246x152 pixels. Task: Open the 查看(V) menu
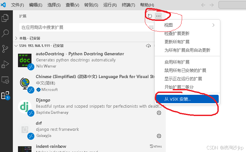(72, 5)
